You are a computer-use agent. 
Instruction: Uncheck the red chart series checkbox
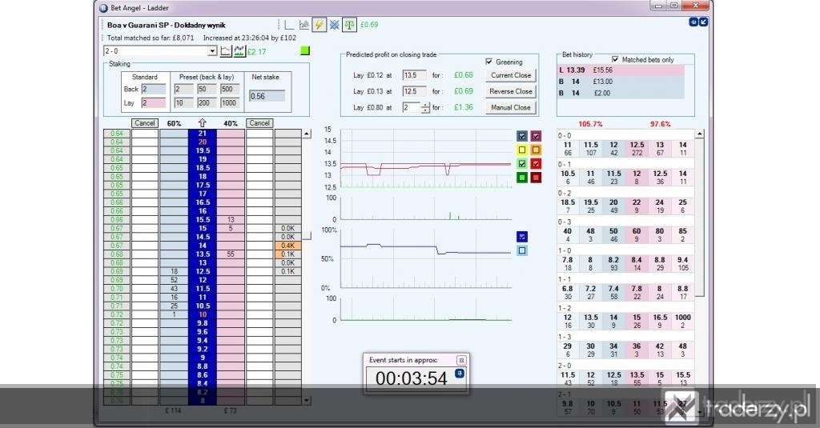536,163
